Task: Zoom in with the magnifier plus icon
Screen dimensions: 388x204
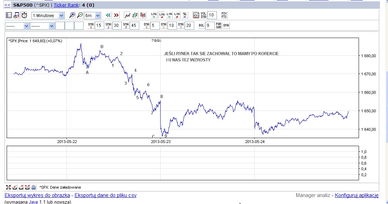Action: pyautogui.click(x=72, y=15)
